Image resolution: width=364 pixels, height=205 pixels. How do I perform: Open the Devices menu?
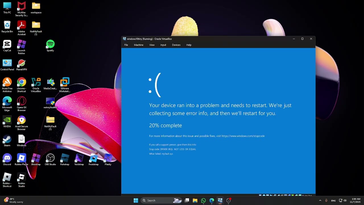(x=176, y=45)
